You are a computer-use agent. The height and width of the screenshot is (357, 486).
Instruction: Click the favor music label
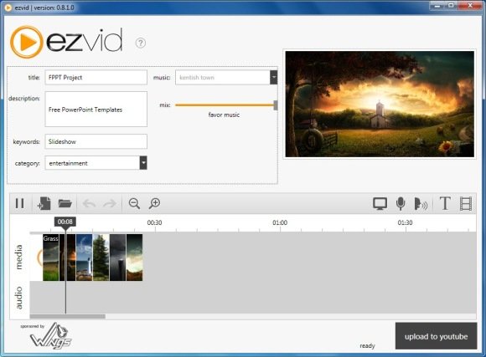coord(224,115)
